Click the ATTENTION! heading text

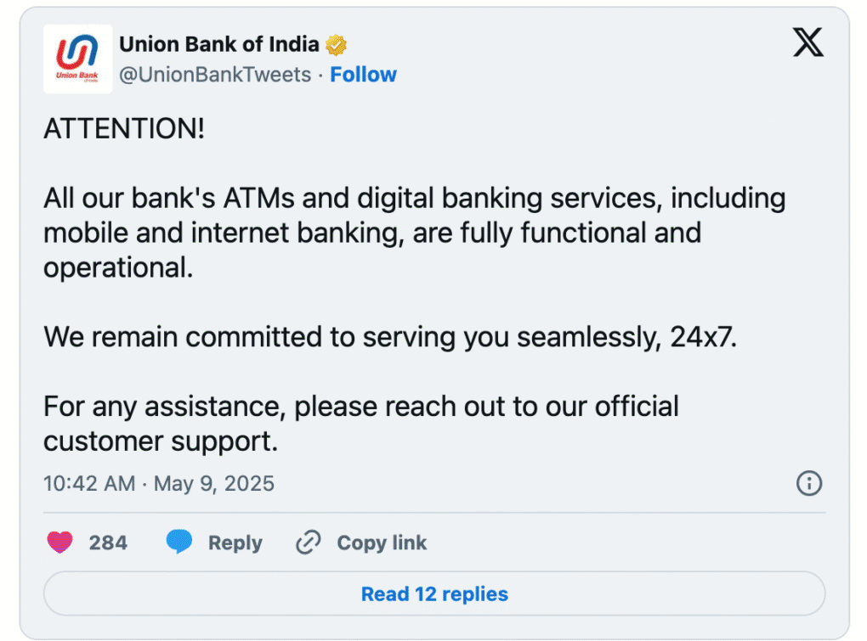pos(124,129)
